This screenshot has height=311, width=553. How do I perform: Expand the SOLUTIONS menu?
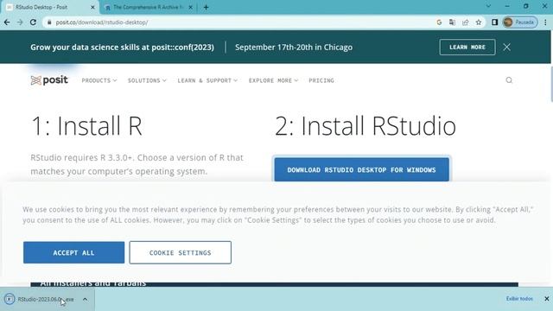[147, 80]
